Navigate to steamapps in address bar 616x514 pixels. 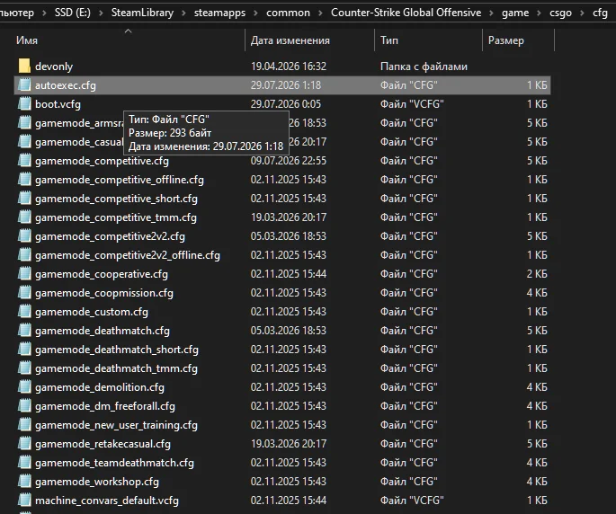[219, 13]
